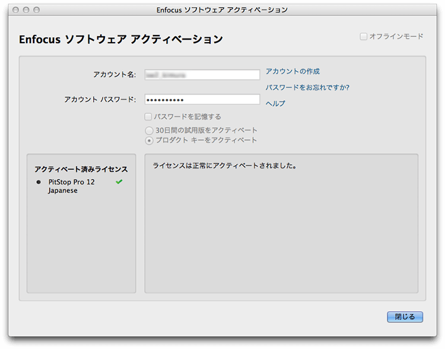Image resolution: width=445 pixels, height=349 pixels.
Task: Click the アカウント名 input field
Action: (202, 75)
